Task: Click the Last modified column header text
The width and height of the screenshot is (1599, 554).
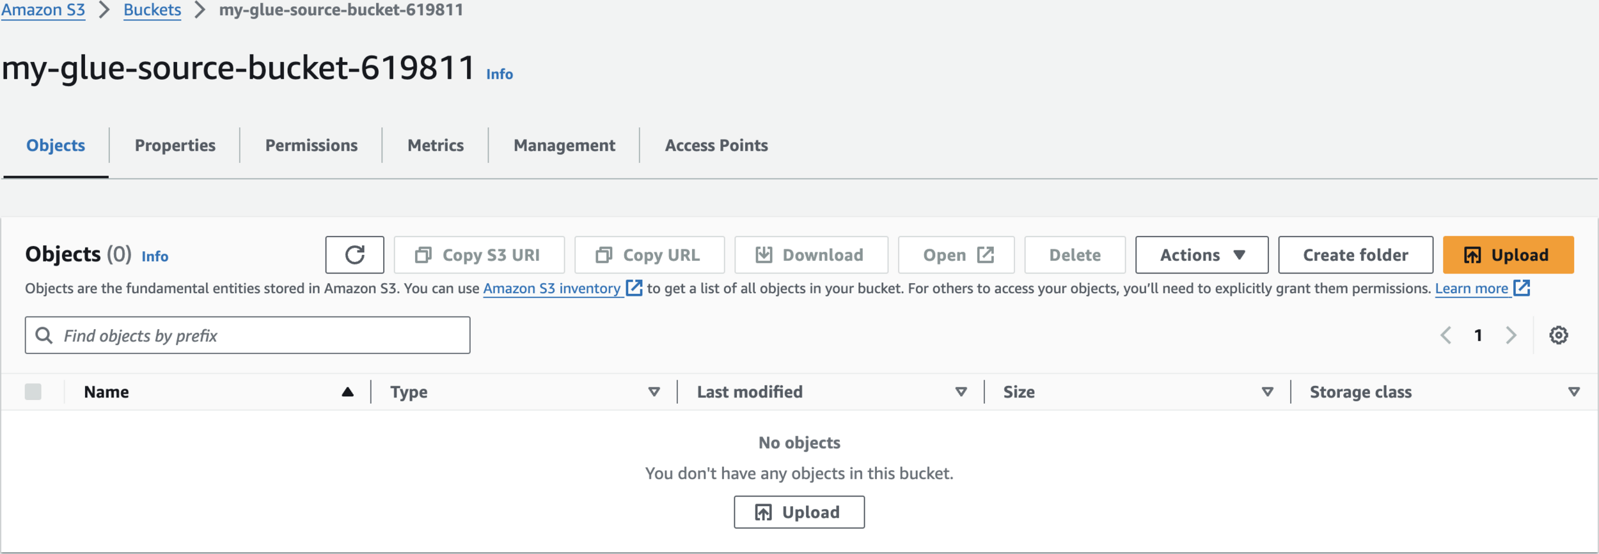Action: pyautogui.click(x=750, y=392)
